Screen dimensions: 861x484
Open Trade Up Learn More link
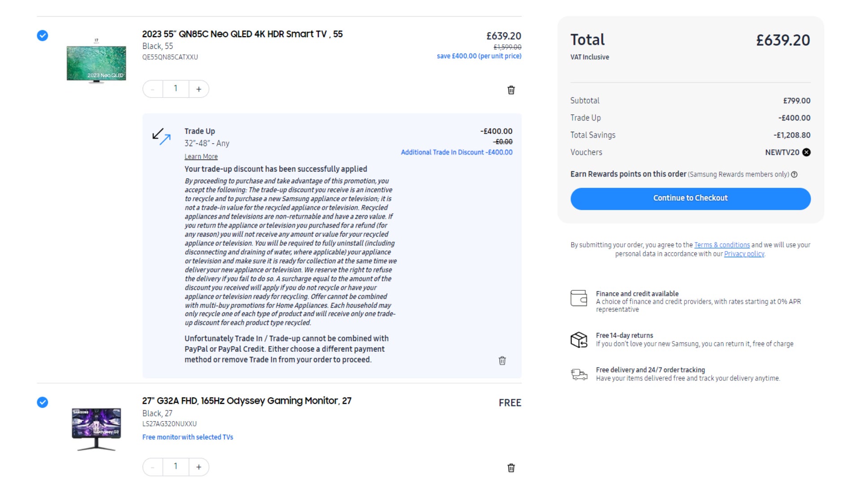201,157
